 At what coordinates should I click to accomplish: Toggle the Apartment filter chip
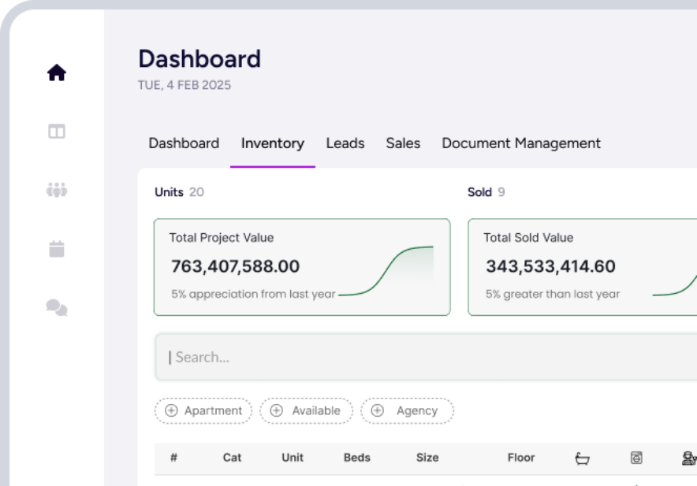203,410
